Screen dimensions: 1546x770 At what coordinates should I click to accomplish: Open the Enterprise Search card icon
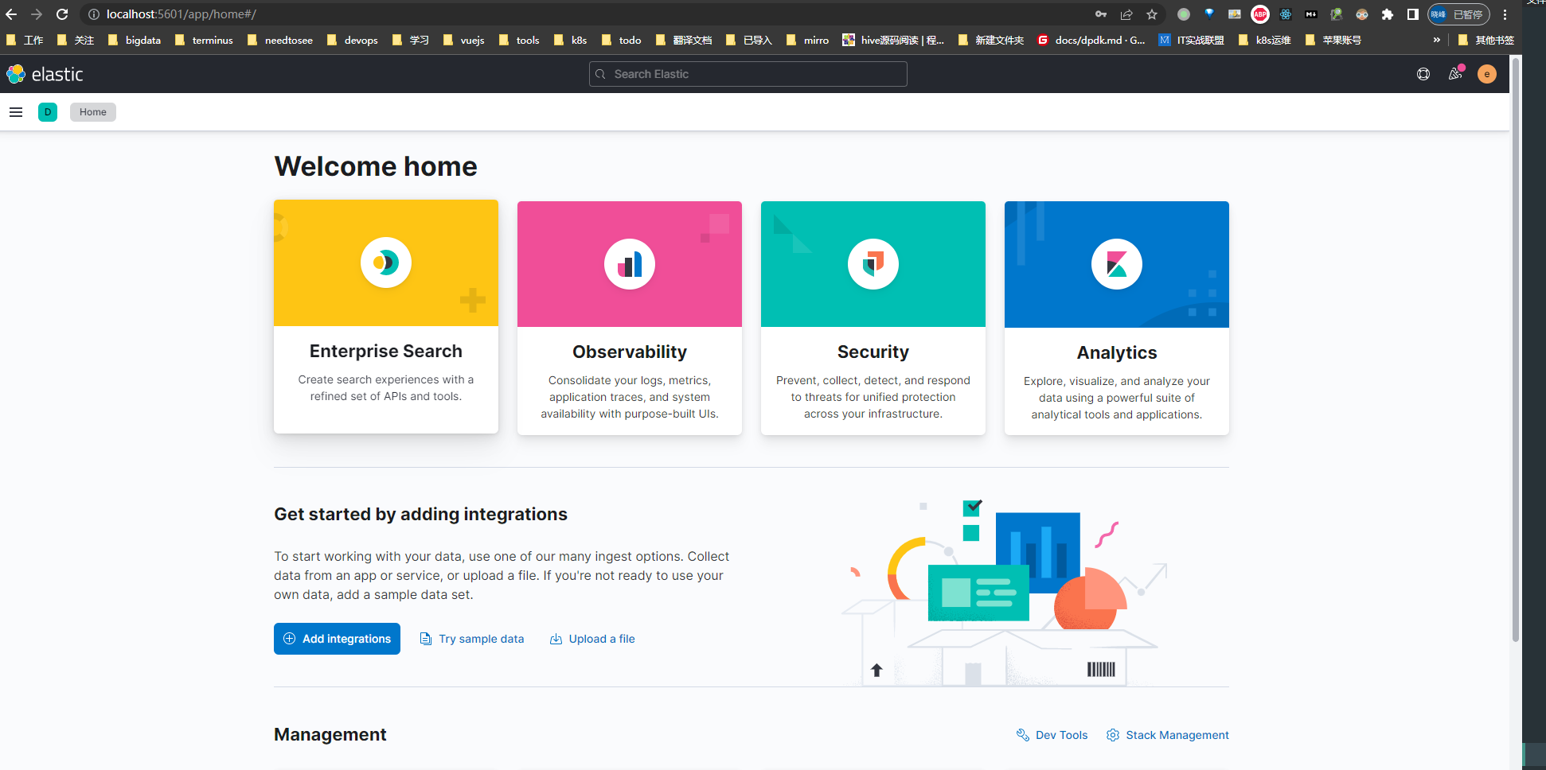click(x=386, y=262)
